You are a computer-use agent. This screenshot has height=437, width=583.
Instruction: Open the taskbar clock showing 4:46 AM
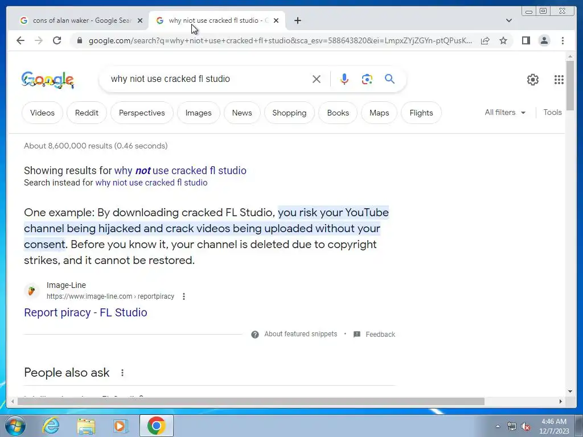coord(554,426)
